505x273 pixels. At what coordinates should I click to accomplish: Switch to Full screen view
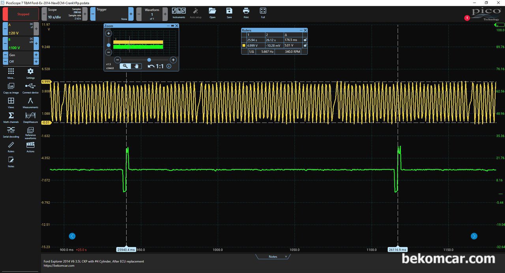coord(263,13)
